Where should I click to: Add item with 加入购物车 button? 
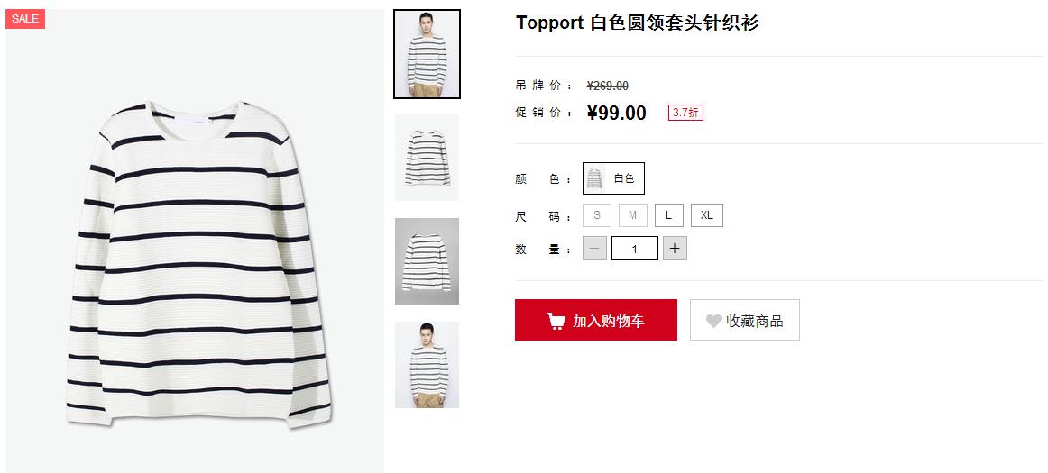click(x=595, y=320)
